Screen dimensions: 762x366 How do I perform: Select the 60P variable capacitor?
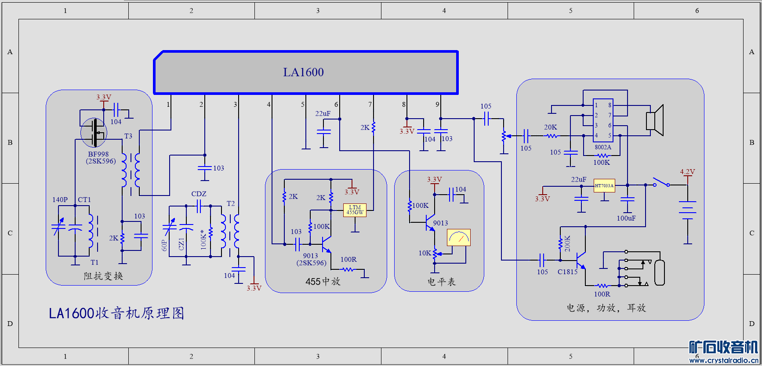tap(170, 227)
